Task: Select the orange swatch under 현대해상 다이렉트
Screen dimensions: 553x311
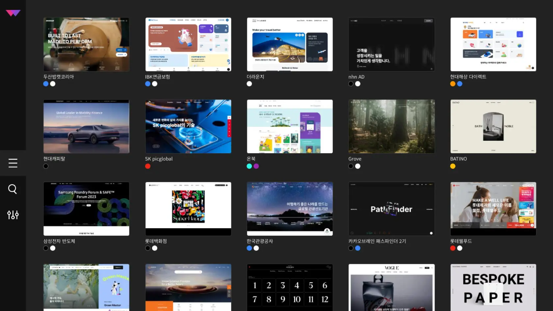Action: click(x=453, y=84)
